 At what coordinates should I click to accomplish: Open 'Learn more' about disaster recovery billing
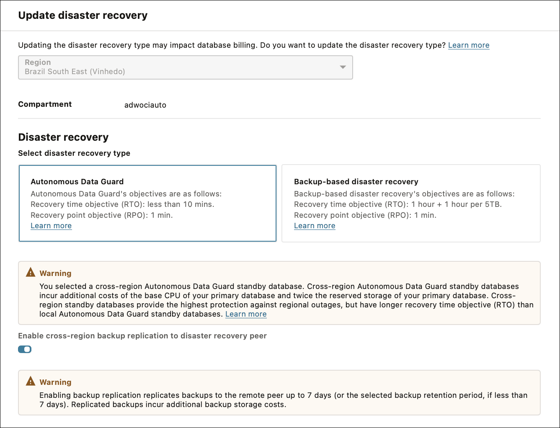pyautogui.click(x=469, y=45)
